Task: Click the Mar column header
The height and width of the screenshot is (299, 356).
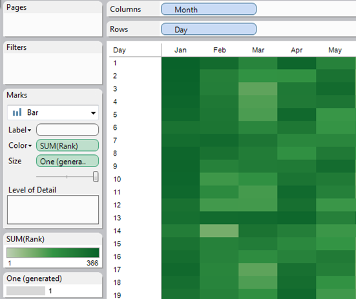Action: pyautogui.click(x=258, y=50)
